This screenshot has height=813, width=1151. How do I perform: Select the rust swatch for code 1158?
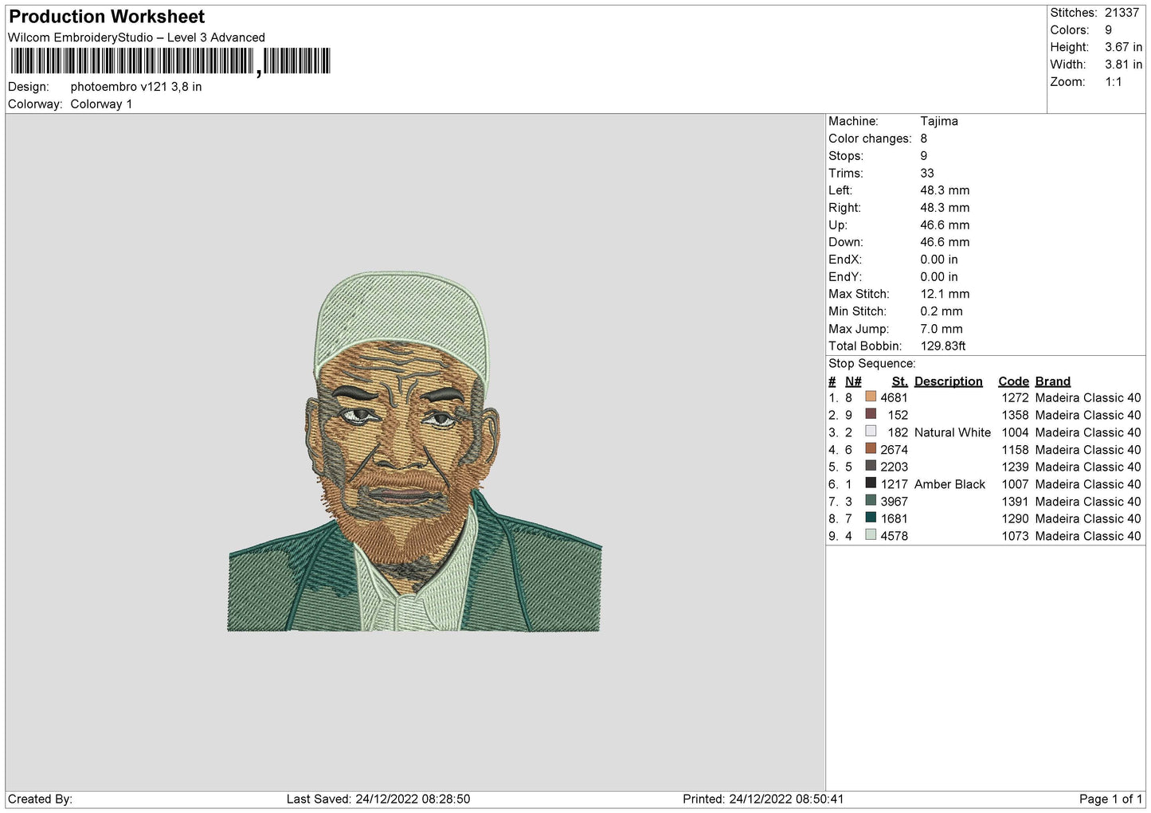(x=871, y=449)
